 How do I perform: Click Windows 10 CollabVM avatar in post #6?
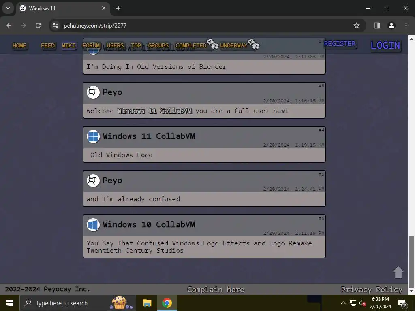click(93, 225)
